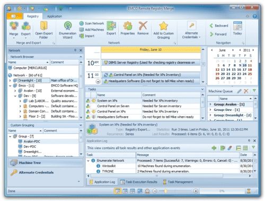Click the Export icon in the Network group
The image size is (265, 201).
tap(111, 28)
